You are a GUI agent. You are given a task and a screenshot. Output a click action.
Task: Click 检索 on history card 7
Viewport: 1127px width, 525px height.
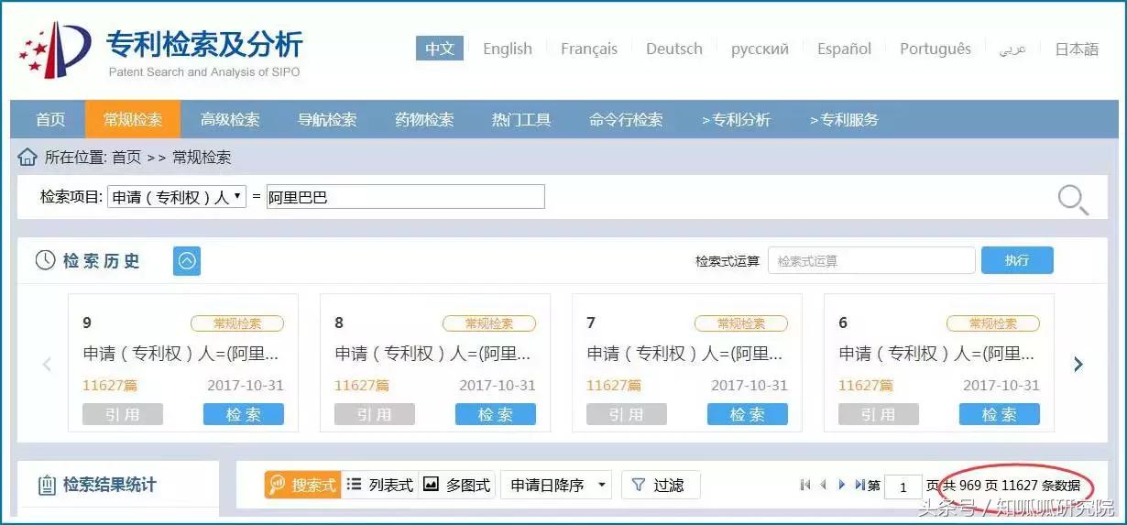pos(748,414)
